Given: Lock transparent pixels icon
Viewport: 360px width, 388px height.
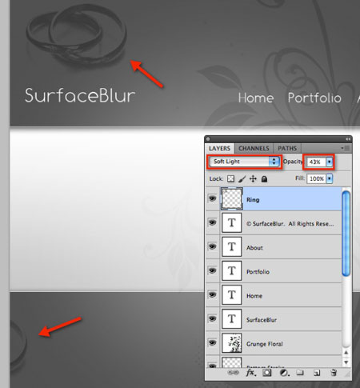Looking at the screenshot, I should click(230, 178).
